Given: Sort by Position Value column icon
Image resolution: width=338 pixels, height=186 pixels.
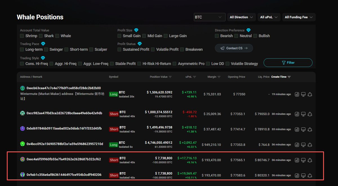Looking at the screenshot, I should 170,77.
